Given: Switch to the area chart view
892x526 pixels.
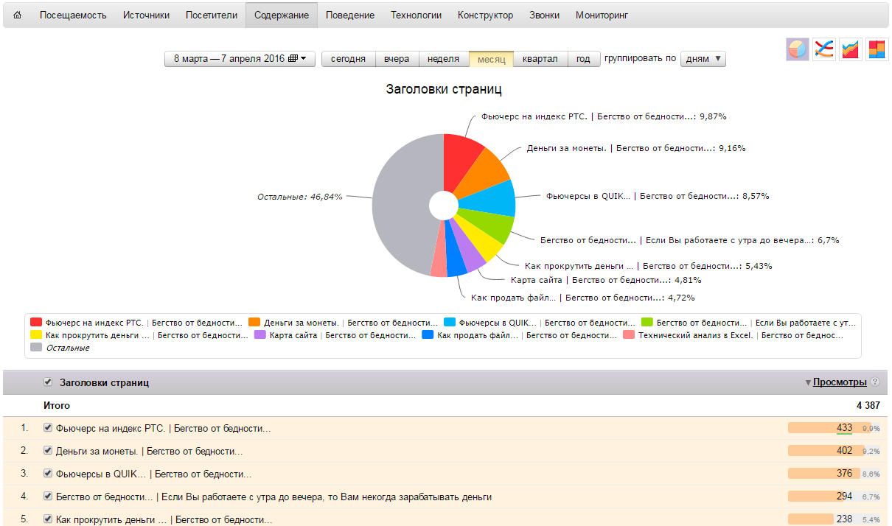Looking at the screenshot, I should pos(851,49).
